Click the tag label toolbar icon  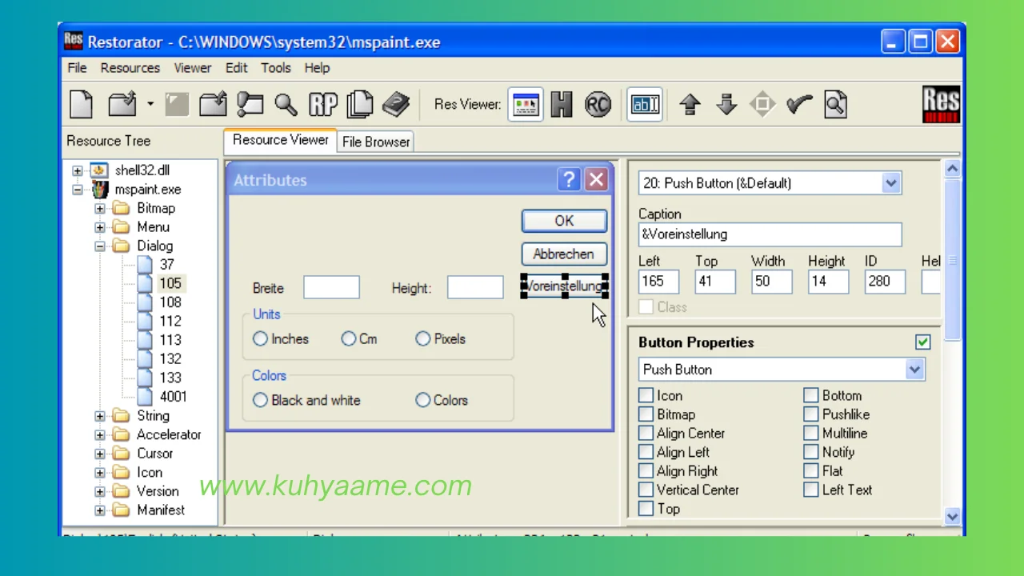(250, 104)
